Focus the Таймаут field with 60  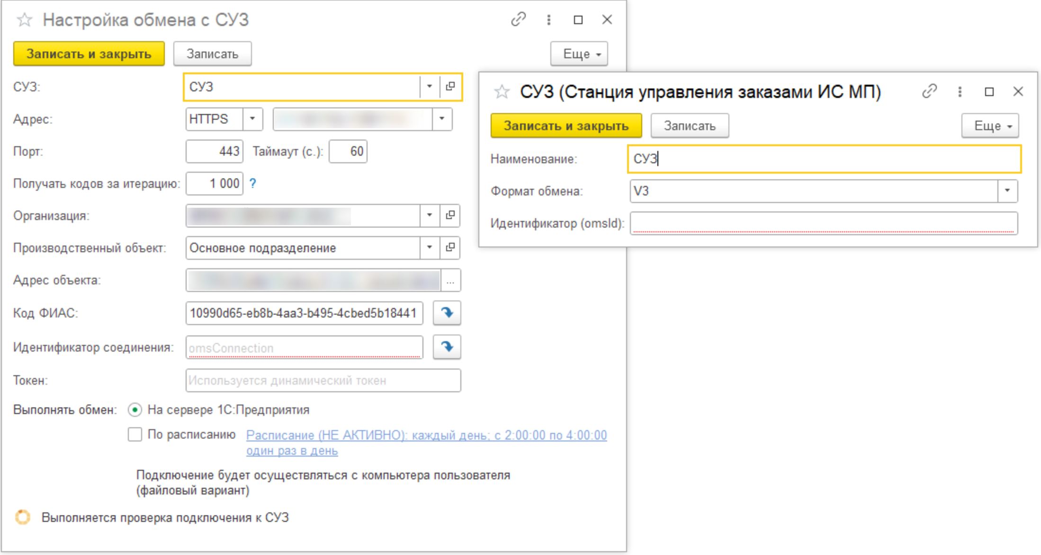click(x=348, y=151)
